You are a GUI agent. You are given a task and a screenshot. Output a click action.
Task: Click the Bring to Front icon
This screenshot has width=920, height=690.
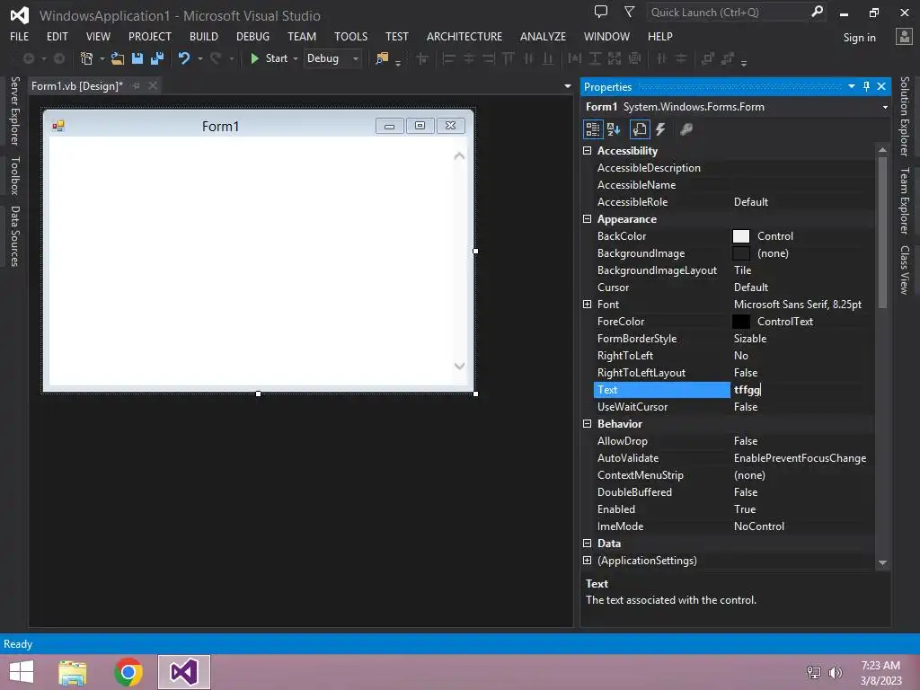coord(708,58)
